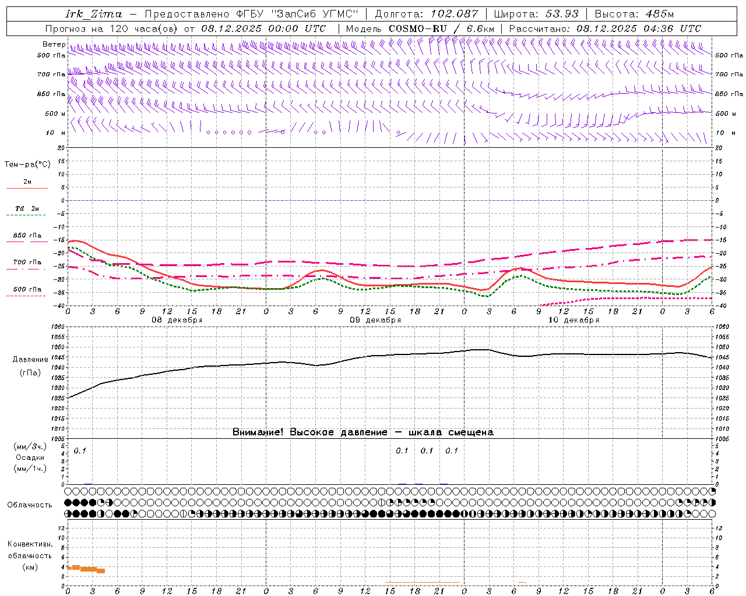Select the (мм/3ч.) precipitation unit label
746x596 pixels.
[x=30, y=446]
